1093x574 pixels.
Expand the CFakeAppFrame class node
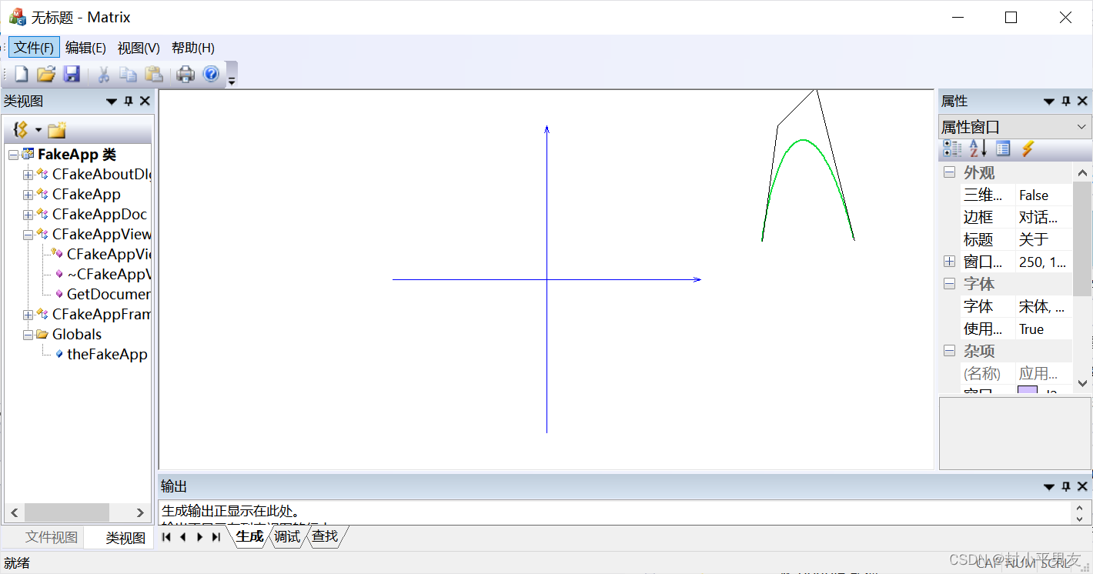pyautogui.click(x=28, y=315)
